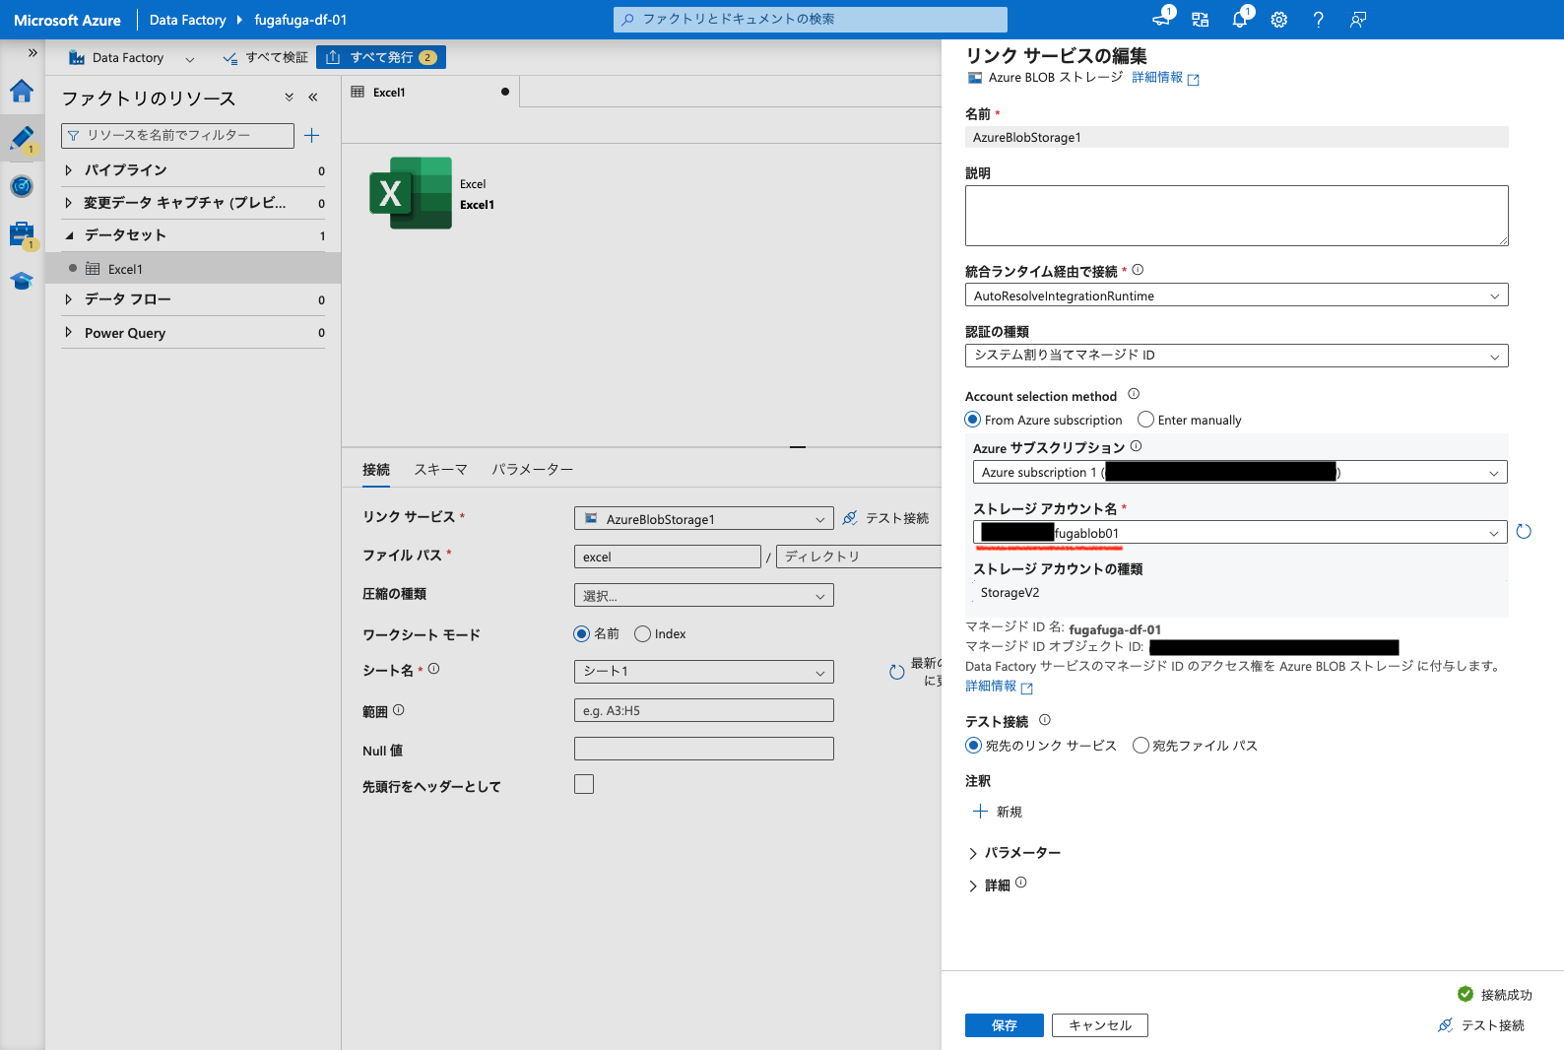The height and width of the screenshot is (1050, 1564).
Task: Expand Power Query tree node
Action: [x=68, y=333]
